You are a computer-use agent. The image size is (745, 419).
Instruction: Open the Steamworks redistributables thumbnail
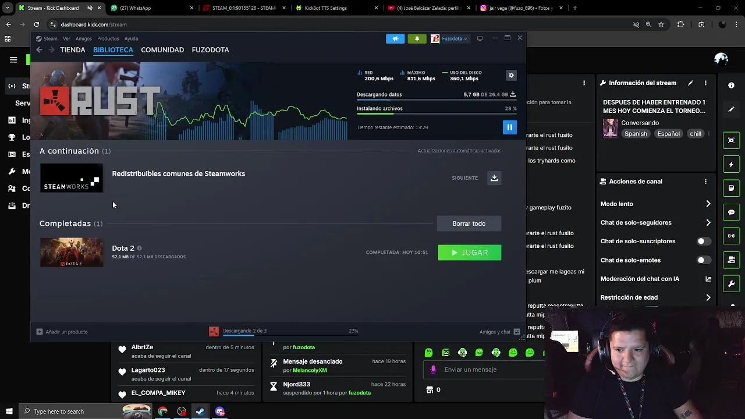[x=72, y=178]
